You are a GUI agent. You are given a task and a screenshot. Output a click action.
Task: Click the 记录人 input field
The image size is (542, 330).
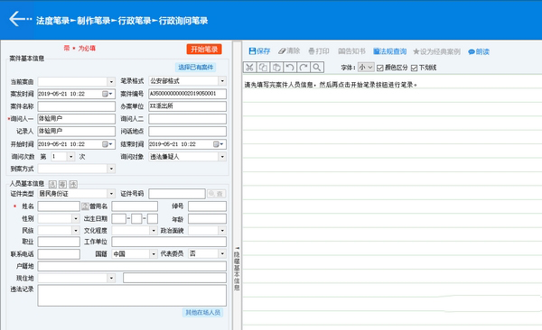click(x=77, y=131)
